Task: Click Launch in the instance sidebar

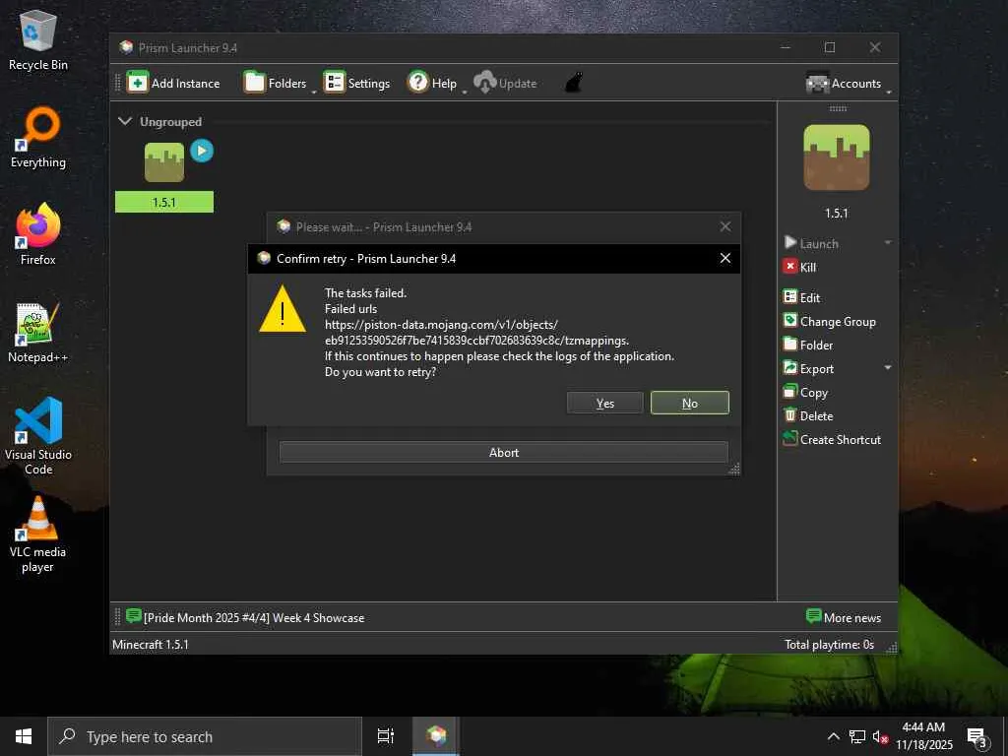Action: coord(811,244)
